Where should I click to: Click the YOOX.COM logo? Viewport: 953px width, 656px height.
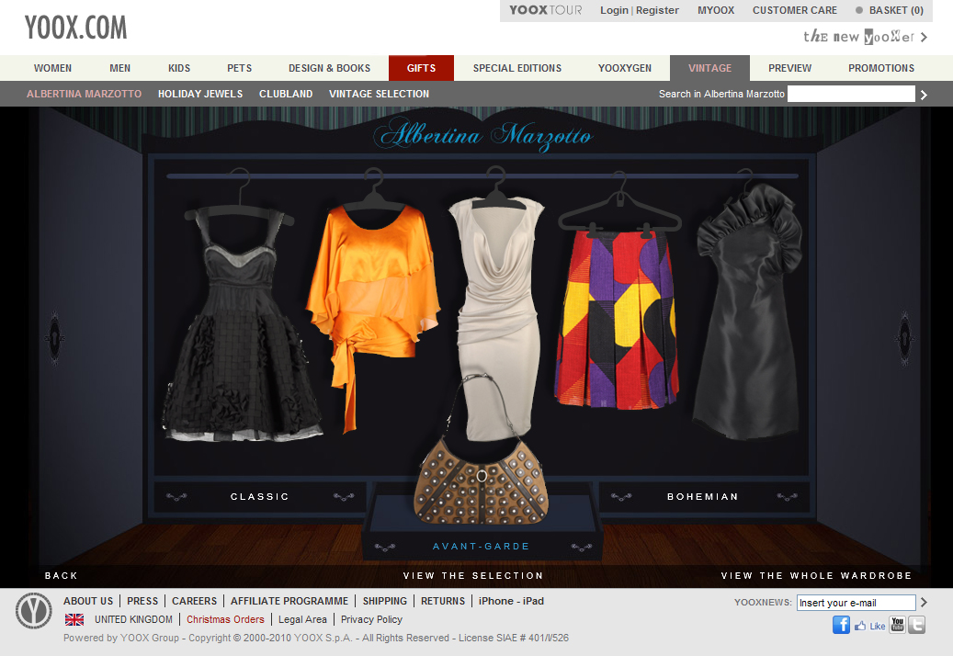[76, 28]
